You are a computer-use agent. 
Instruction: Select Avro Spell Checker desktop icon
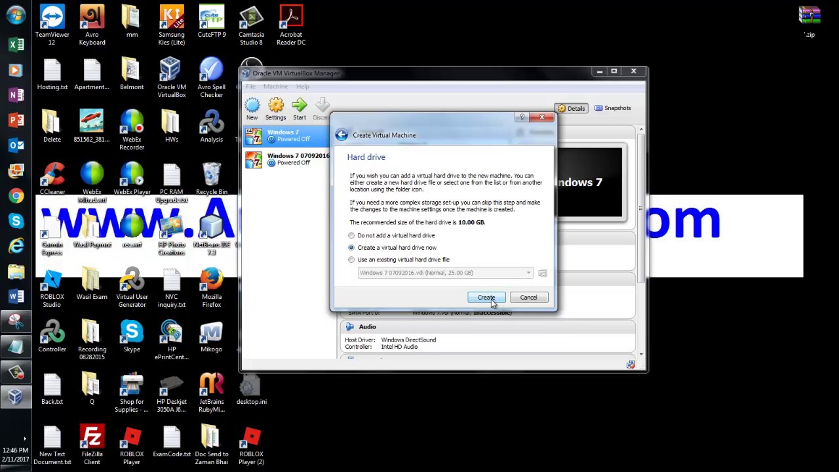click(212, 78)
